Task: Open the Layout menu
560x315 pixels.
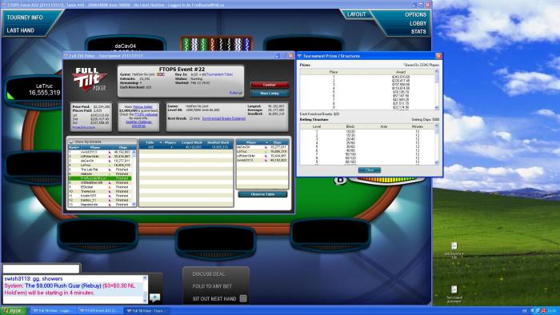Action: [x=357, y=14]
